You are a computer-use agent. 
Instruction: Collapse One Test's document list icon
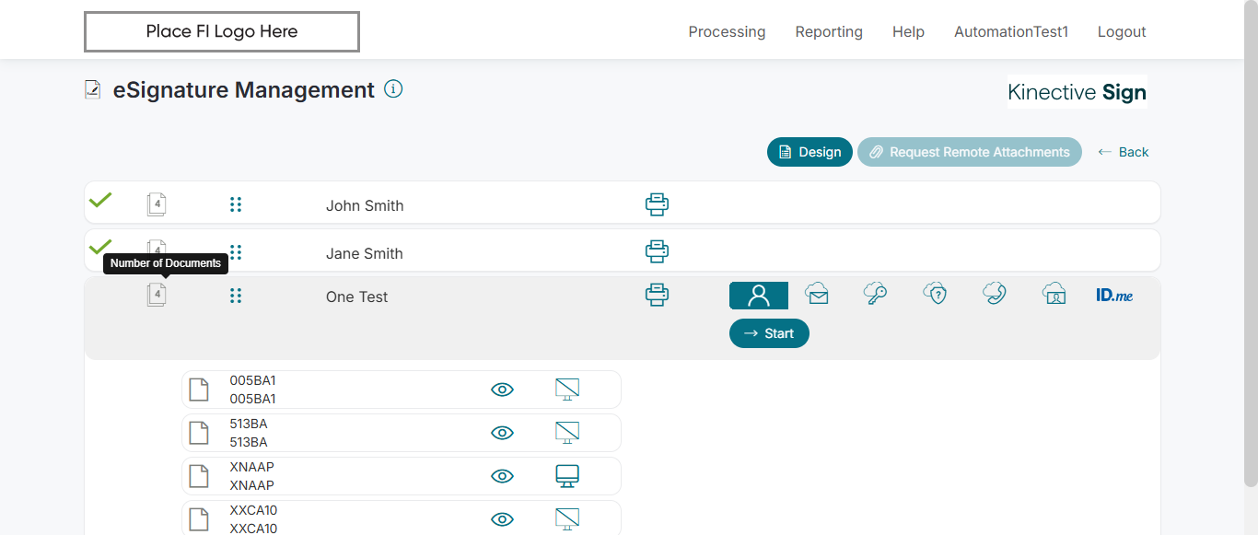(x=157, y=296)
